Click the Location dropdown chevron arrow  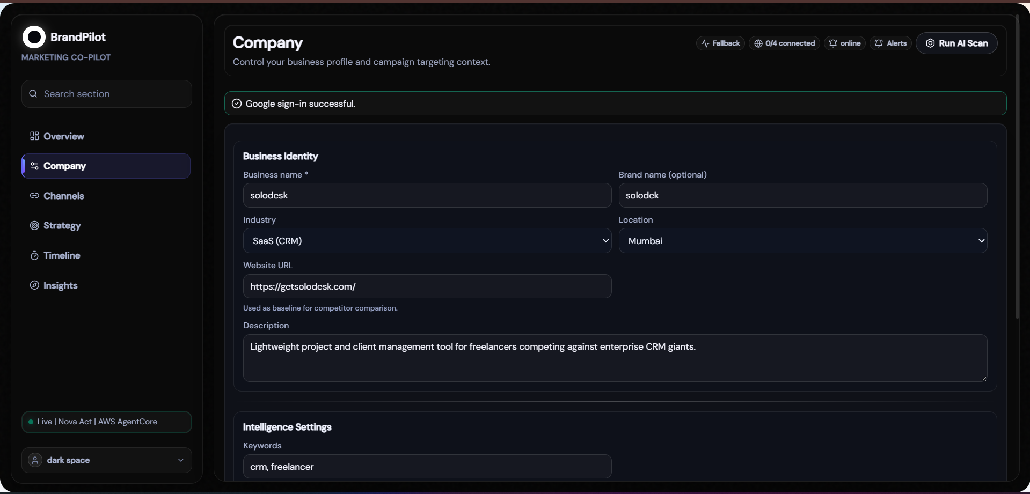(x=981, y=241)
